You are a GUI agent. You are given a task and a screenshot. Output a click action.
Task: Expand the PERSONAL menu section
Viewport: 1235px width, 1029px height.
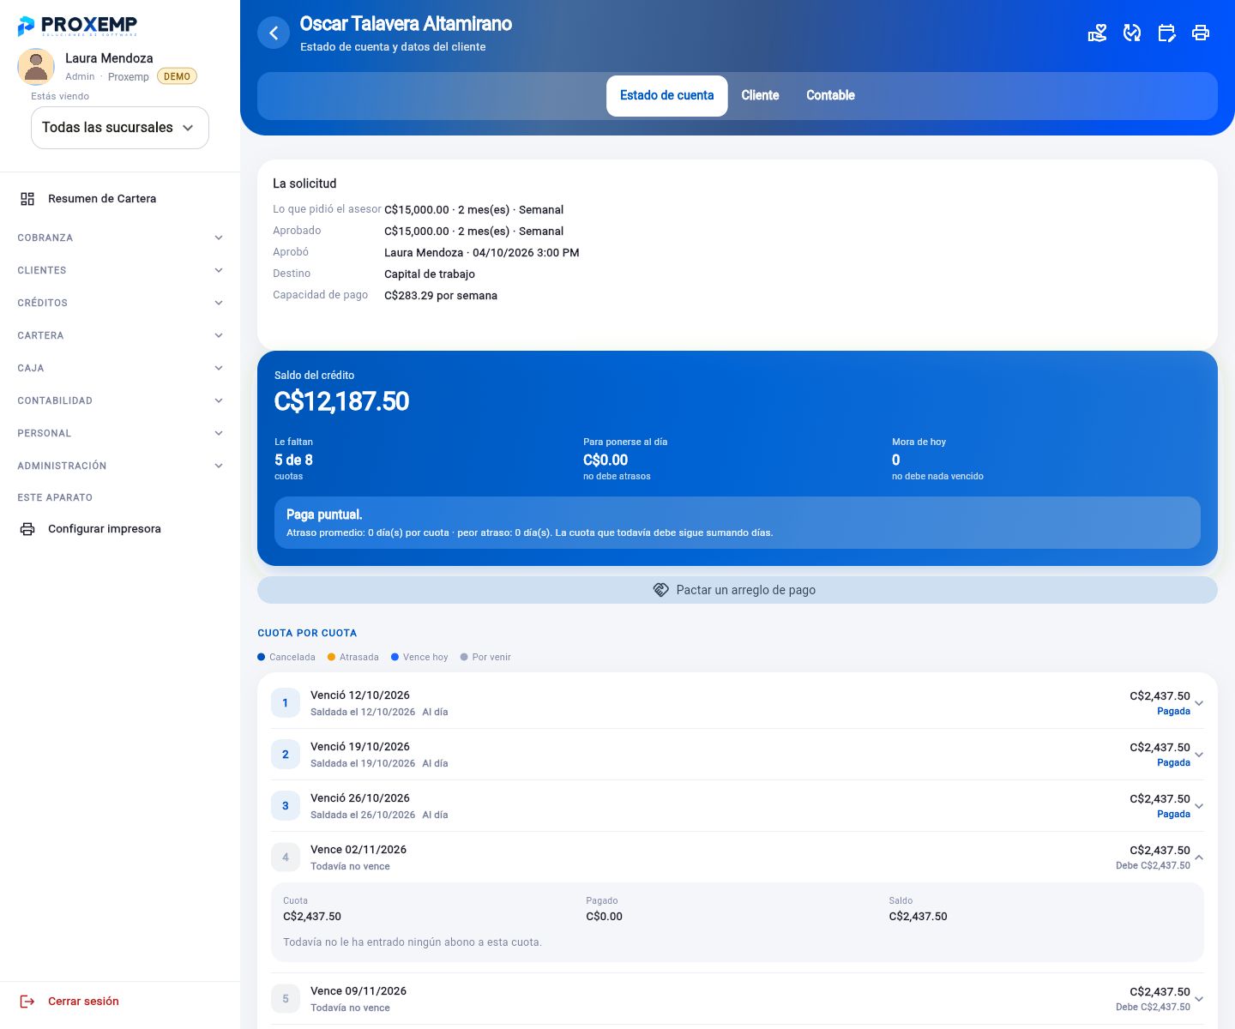[120, 433]
